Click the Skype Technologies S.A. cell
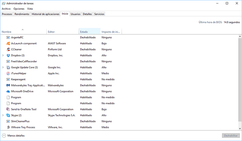 pos(62,115)
